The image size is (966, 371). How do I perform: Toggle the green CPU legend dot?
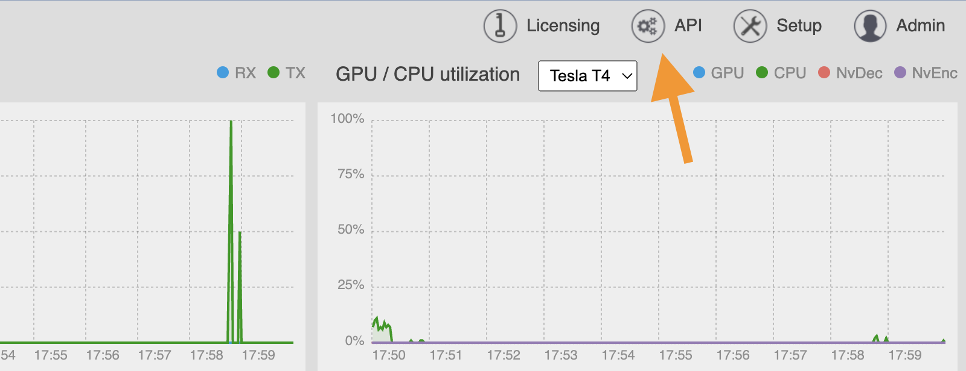pyautogui.click(x=762, y=72)
